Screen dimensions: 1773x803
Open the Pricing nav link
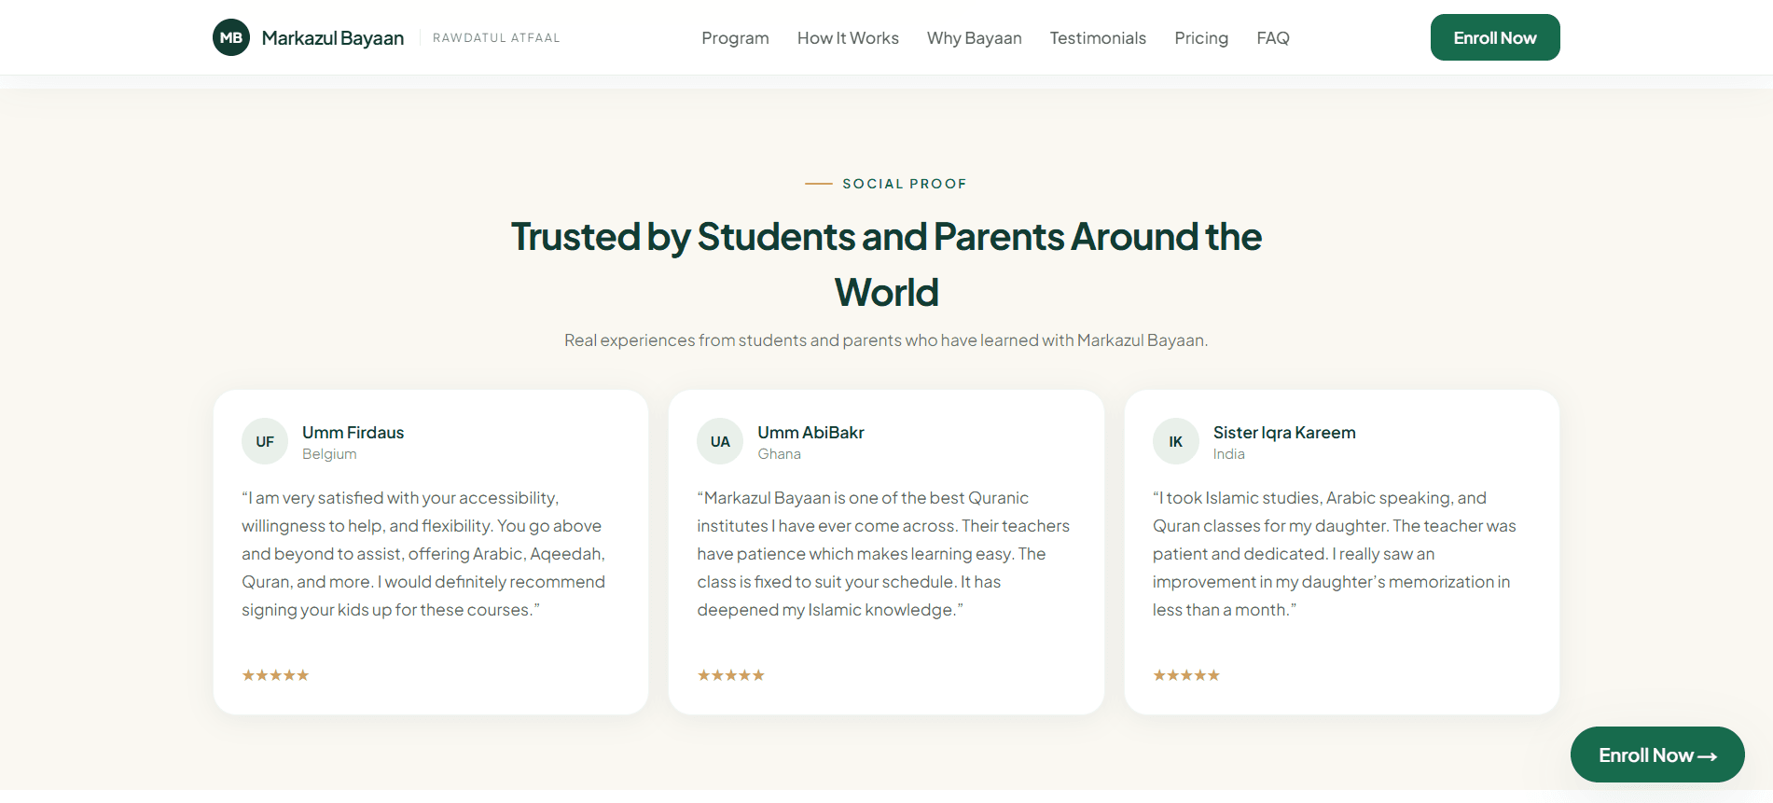(1201, 38)
